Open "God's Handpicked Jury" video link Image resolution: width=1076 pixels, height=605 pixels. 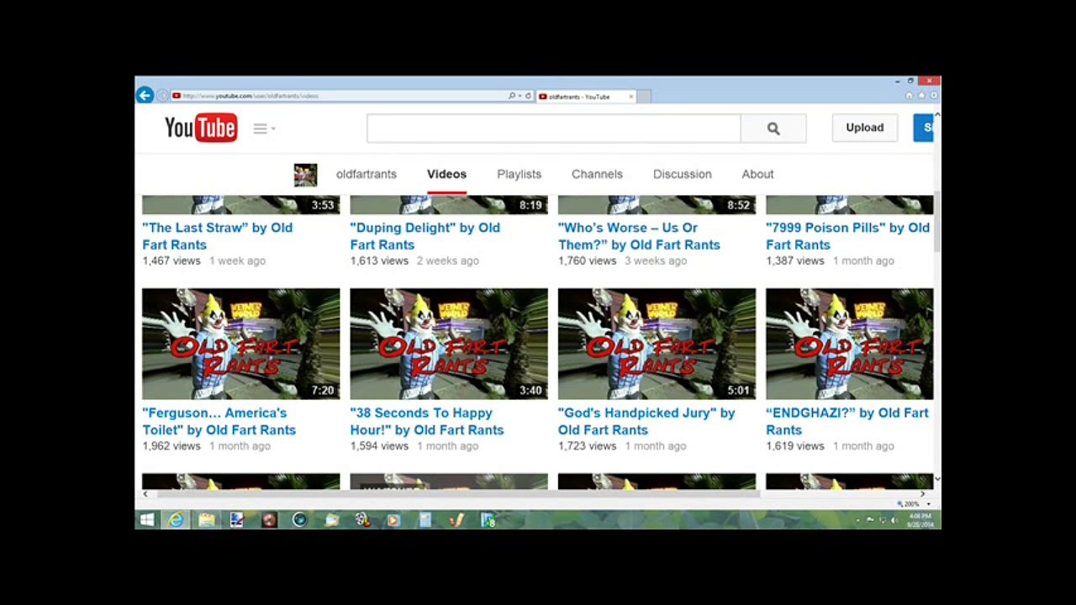click(646, 421)
